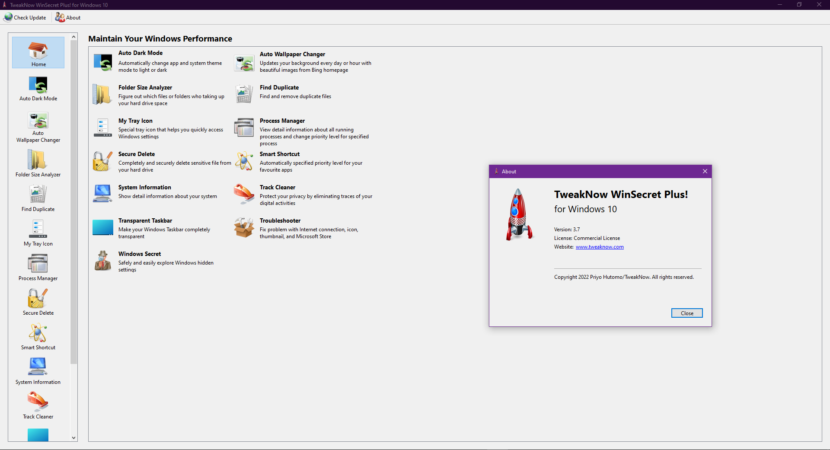Dismiss About dialog using X button

click(x=705, y=171)
